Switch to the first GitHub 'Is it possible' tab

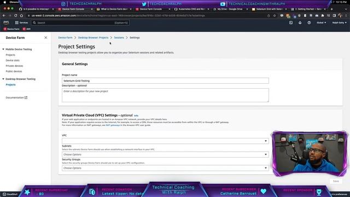(36, 9)
